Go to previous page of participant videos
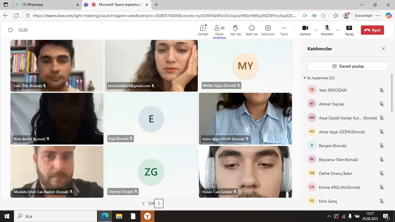Image resolution: width=395 pixels, height=222 pixels. click(x=143, y=203)
